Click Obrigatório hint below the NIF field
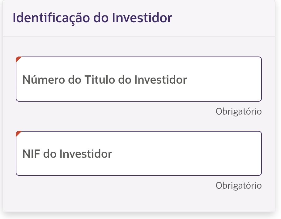Screen dimensions: 281x219 [239, 186]
